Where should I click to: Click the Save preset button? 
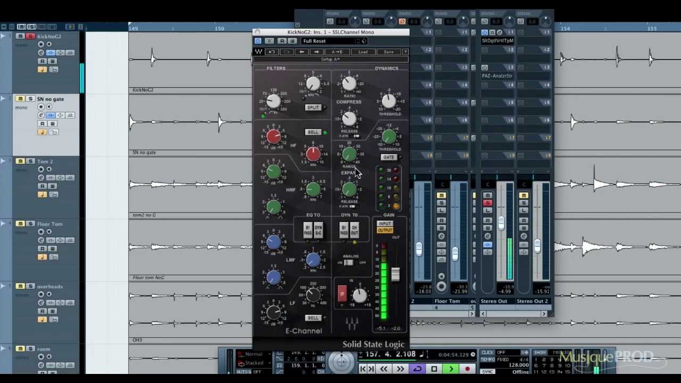coord(388,52)
